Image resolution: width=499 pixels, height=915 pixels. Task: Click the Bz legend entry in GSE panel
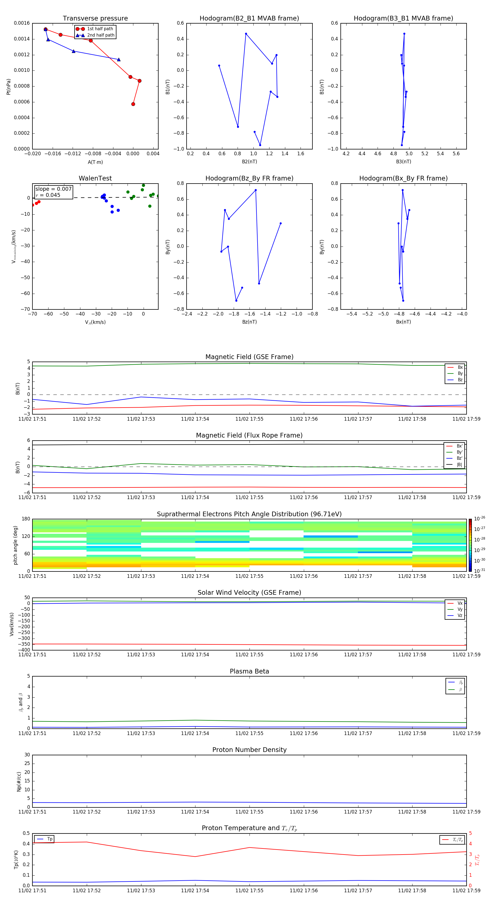pos(455,380)
